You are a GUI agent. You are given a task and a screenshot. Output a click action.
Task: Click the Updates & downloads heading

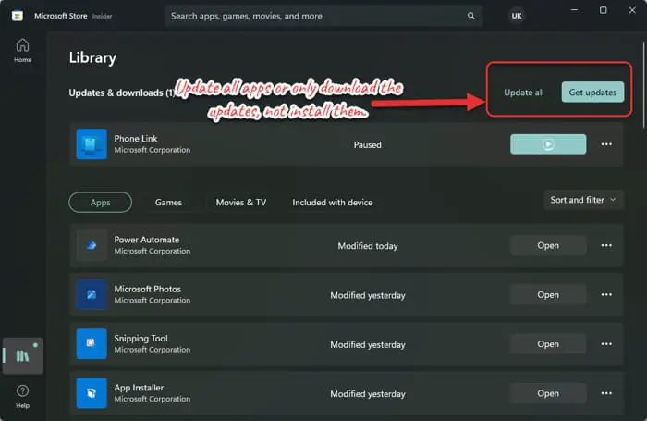[x=122, y=93]
